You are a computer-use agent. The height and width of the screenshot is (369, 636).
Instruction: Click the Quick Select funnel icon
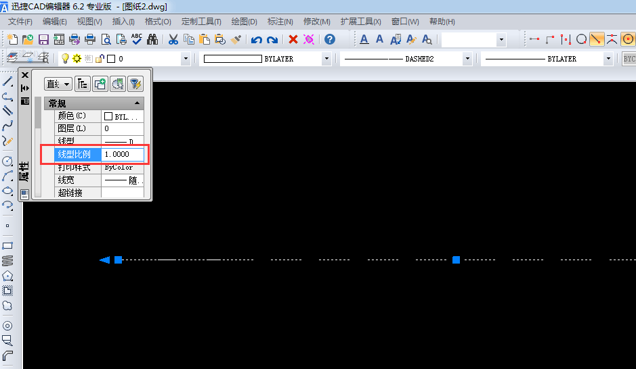[135, 84]
